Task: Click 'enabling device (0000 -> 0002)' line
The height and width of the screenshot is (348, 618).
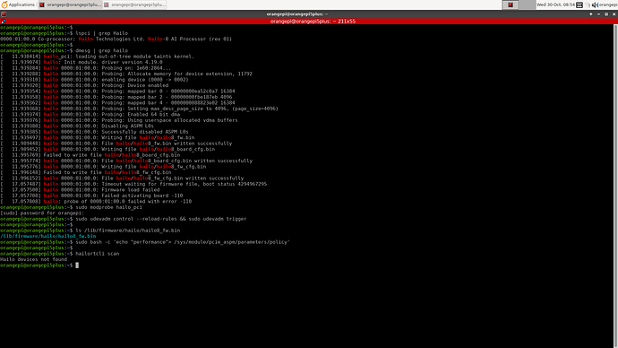Action: 94,80
